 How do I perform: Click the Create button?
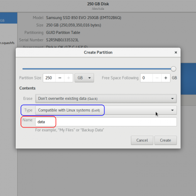[x=166, y=140]
